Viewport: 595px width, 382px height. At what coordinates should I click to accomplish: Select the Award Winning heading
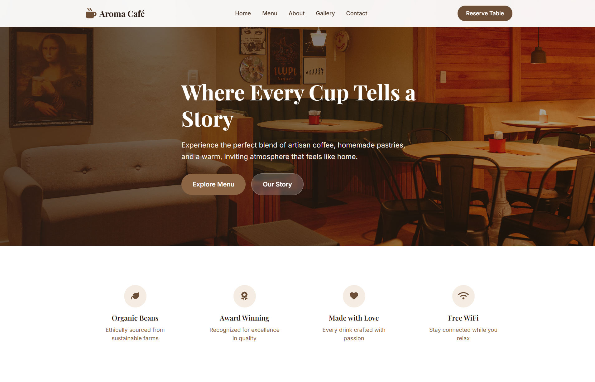click(x=245, y=318)
